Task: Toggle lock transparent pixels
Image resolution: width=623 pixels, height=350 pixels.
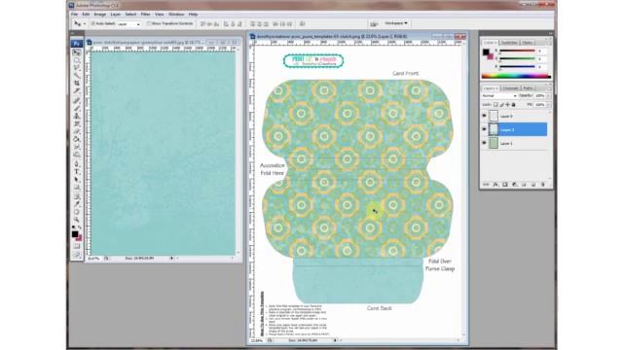Action: [495, 104]
